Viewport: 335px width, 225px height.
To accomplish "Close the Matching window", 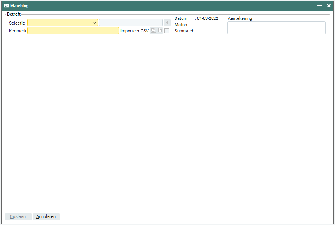I will (329, 6).
